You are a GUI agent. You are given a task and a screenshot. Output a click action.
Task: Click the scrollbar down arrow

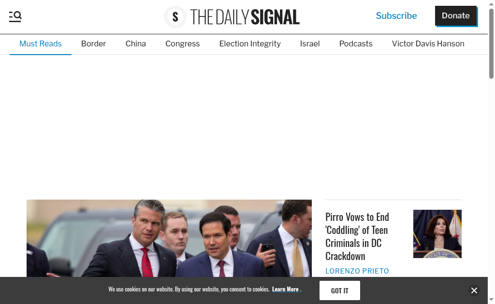coord(491,300)
